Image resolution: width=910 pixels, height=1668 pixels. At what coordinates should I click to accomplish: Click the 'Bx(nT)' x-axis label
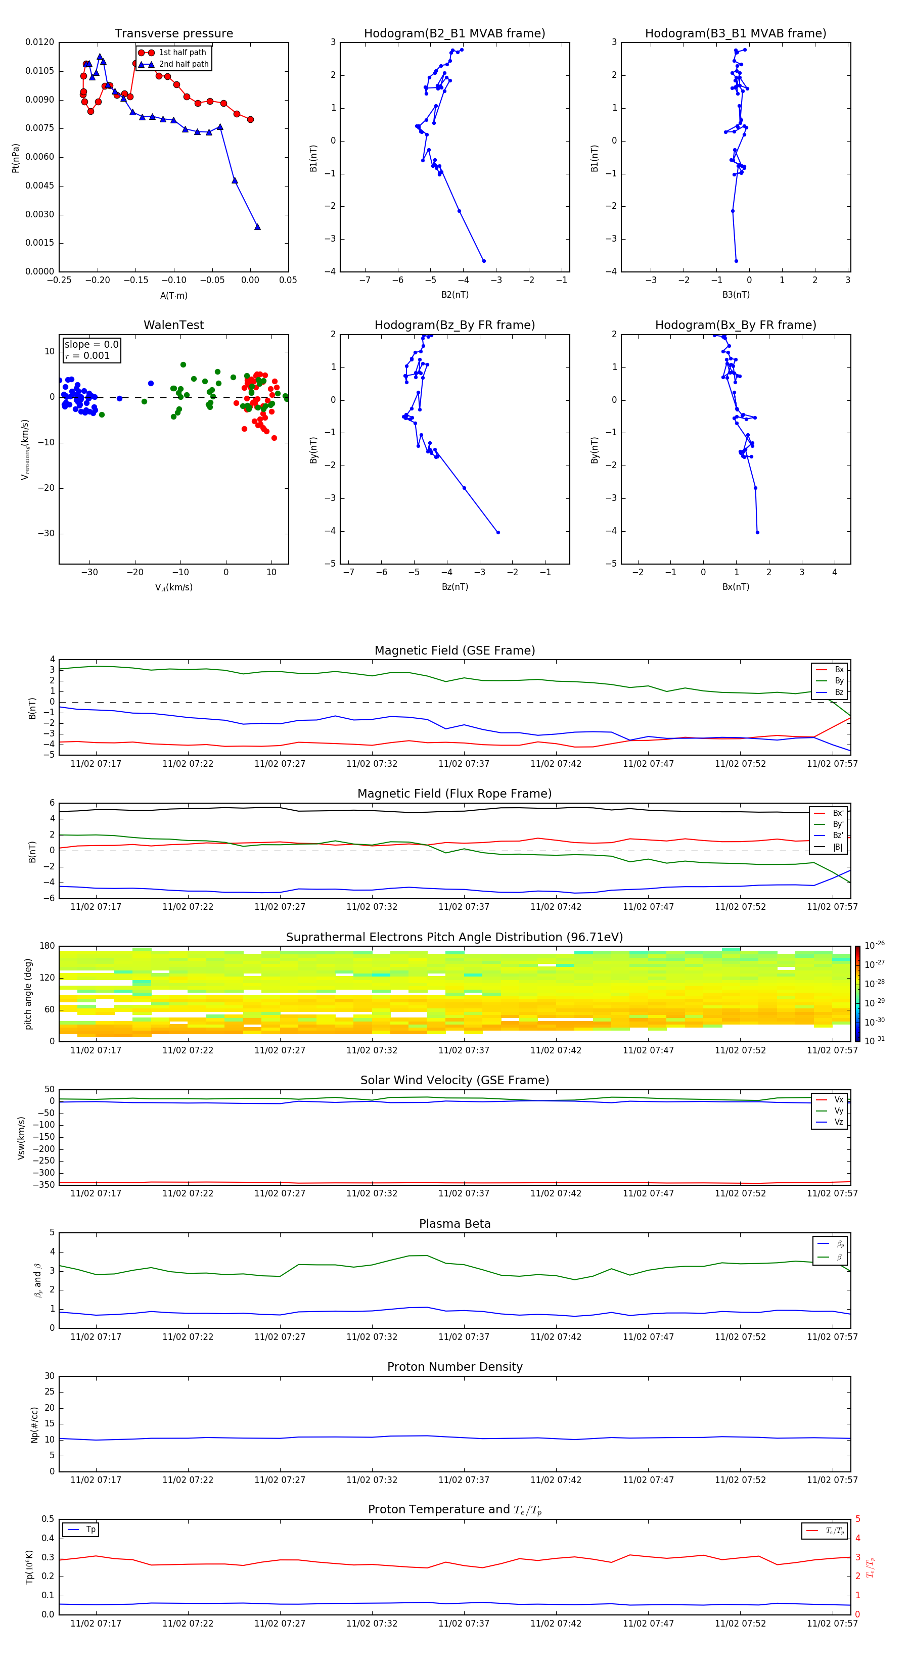coord(736,587)
